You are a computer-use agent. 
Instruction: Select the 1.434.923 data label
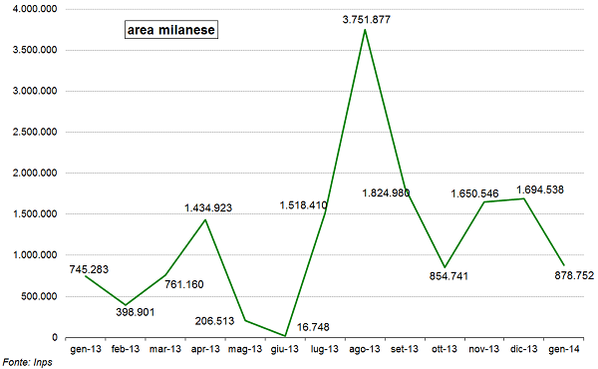coord(208,208)
